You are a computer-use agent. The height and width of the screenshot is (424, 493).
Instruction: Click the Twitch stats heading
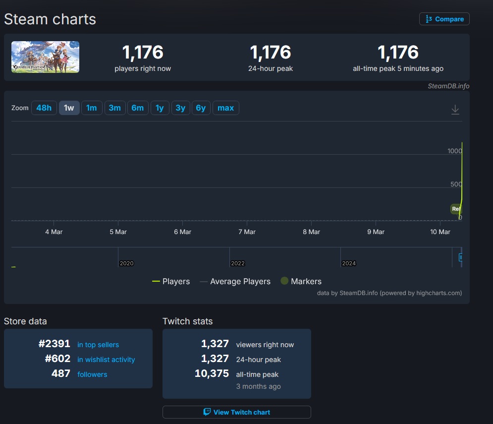coord(187,321)
